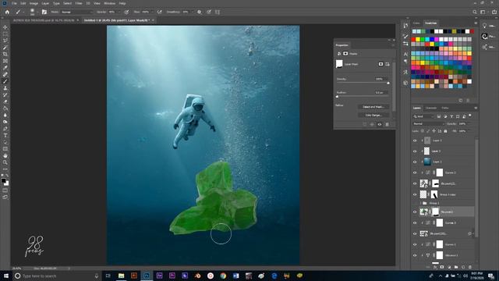Screen dimensions: 499x281
Task: Click the Windows Start button
Action: pyautogui.click(x=6, y=276)
